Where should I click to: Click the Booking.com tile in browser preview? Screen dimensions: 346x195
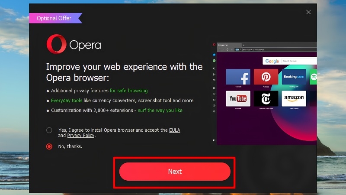(294, 77)
